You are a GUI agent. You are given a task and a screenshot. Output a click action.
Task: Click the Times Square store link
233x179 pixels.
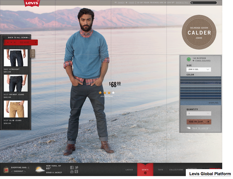[203, 61]
